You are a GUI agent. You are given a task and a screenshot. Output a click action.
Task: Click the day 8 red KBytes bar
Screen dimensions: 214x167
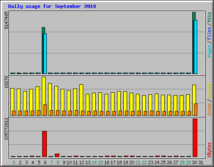pos(57,155)
